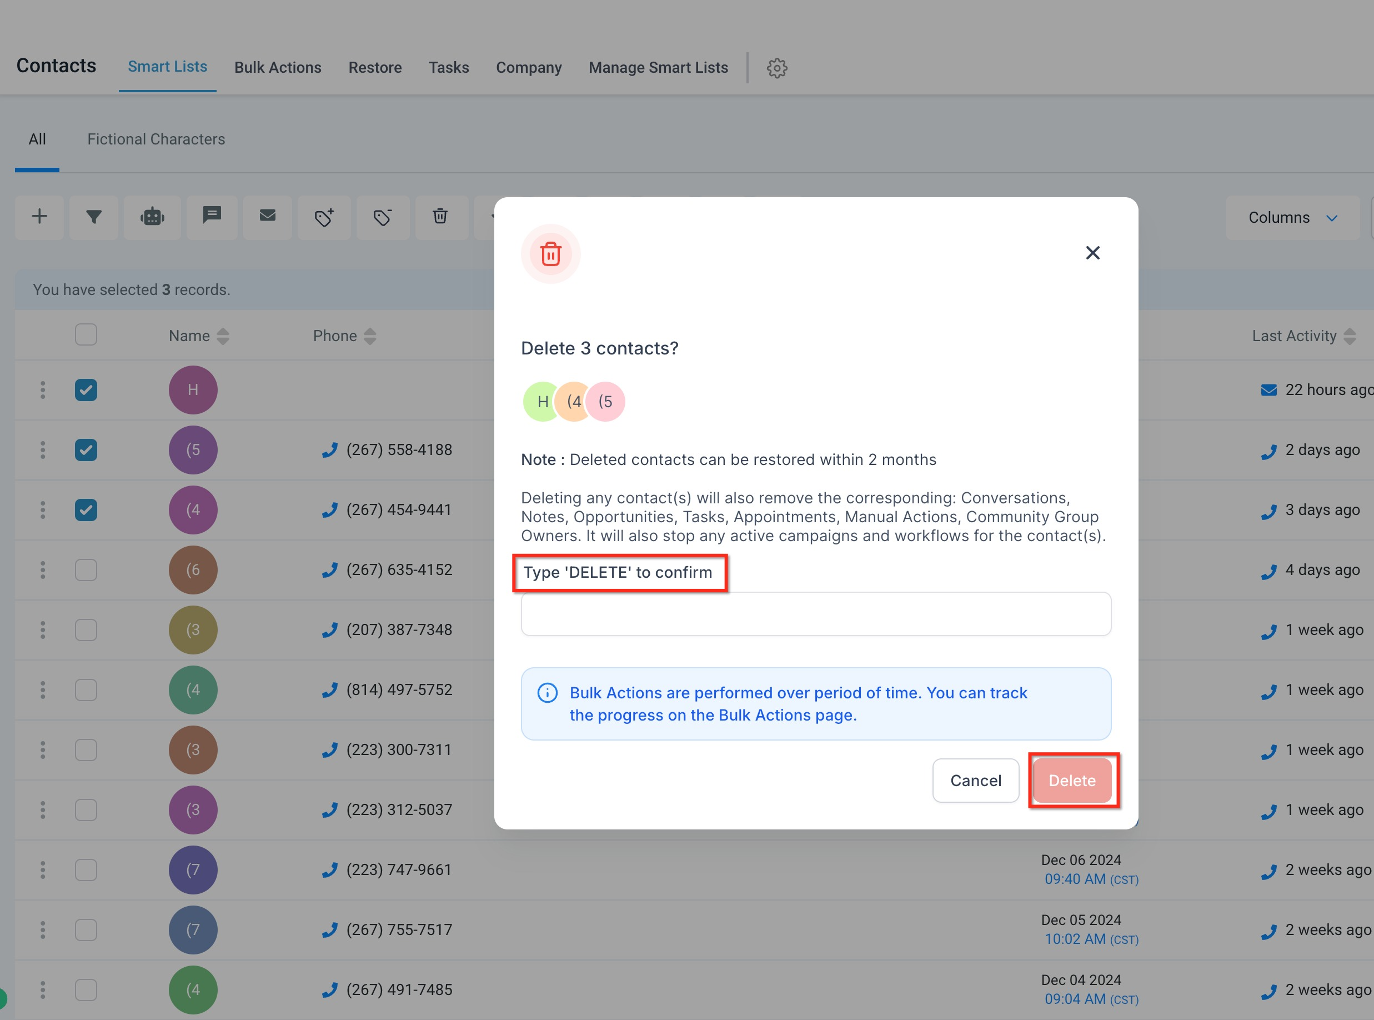Click the add tag icon
Screen dimensions: 1374x1020
pyautogui.click(x=324, y=217)
